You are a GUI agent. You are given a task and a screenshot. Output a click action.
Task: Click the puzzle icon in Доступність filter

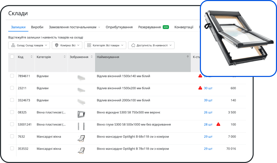133,45
